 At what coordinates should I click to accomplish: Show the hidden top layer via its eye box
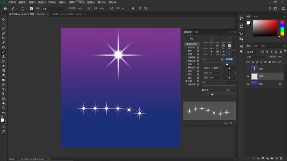248,69
